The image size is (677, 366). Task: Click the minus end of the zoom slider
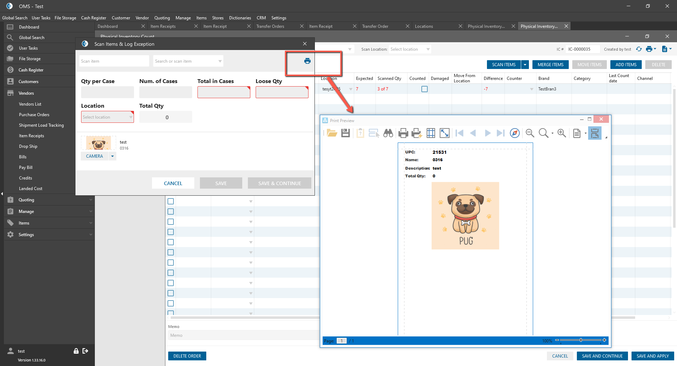click(x=557, y=340)
